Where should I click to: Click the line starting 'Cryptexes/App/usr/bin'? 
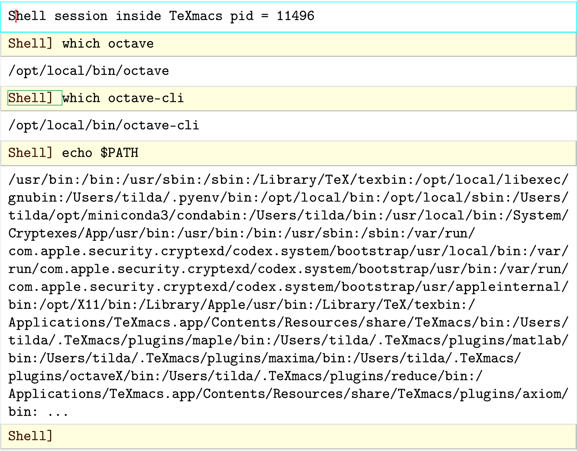242,234
